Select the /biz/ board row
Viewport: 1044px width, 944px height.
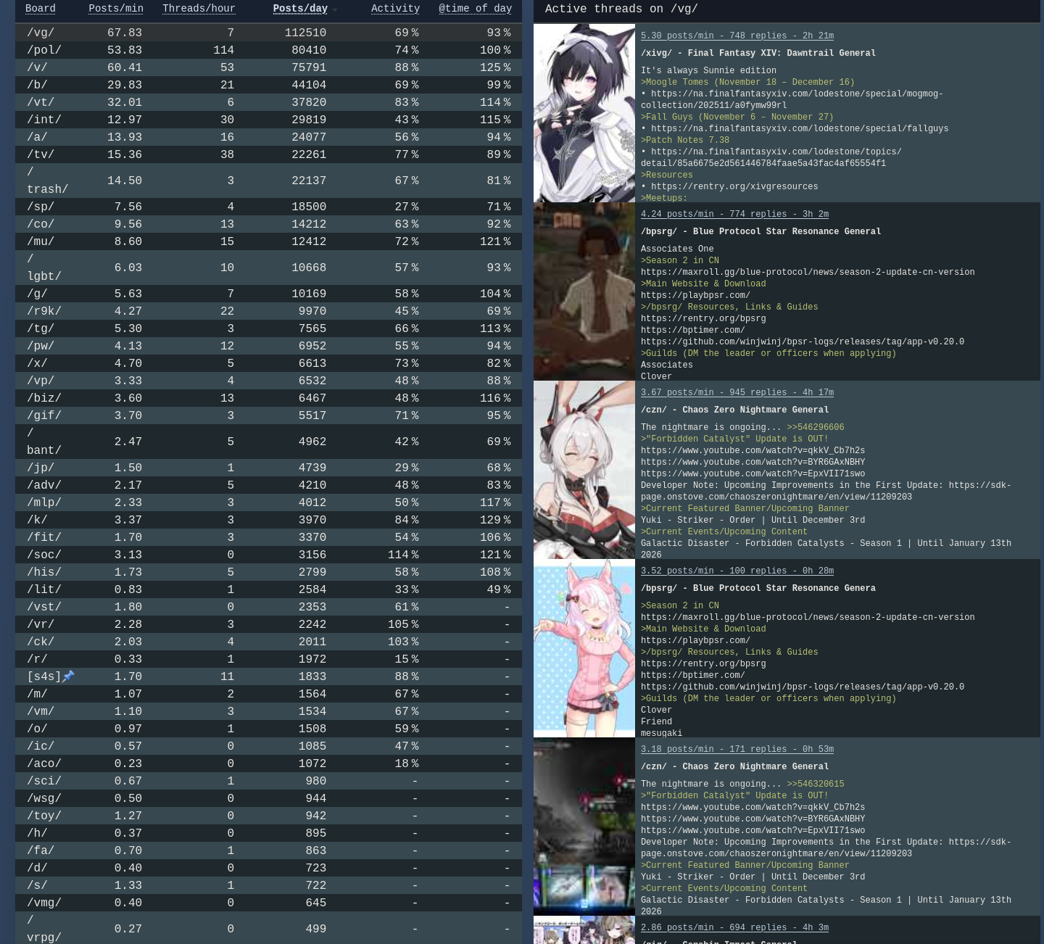[x=268, y=398]
